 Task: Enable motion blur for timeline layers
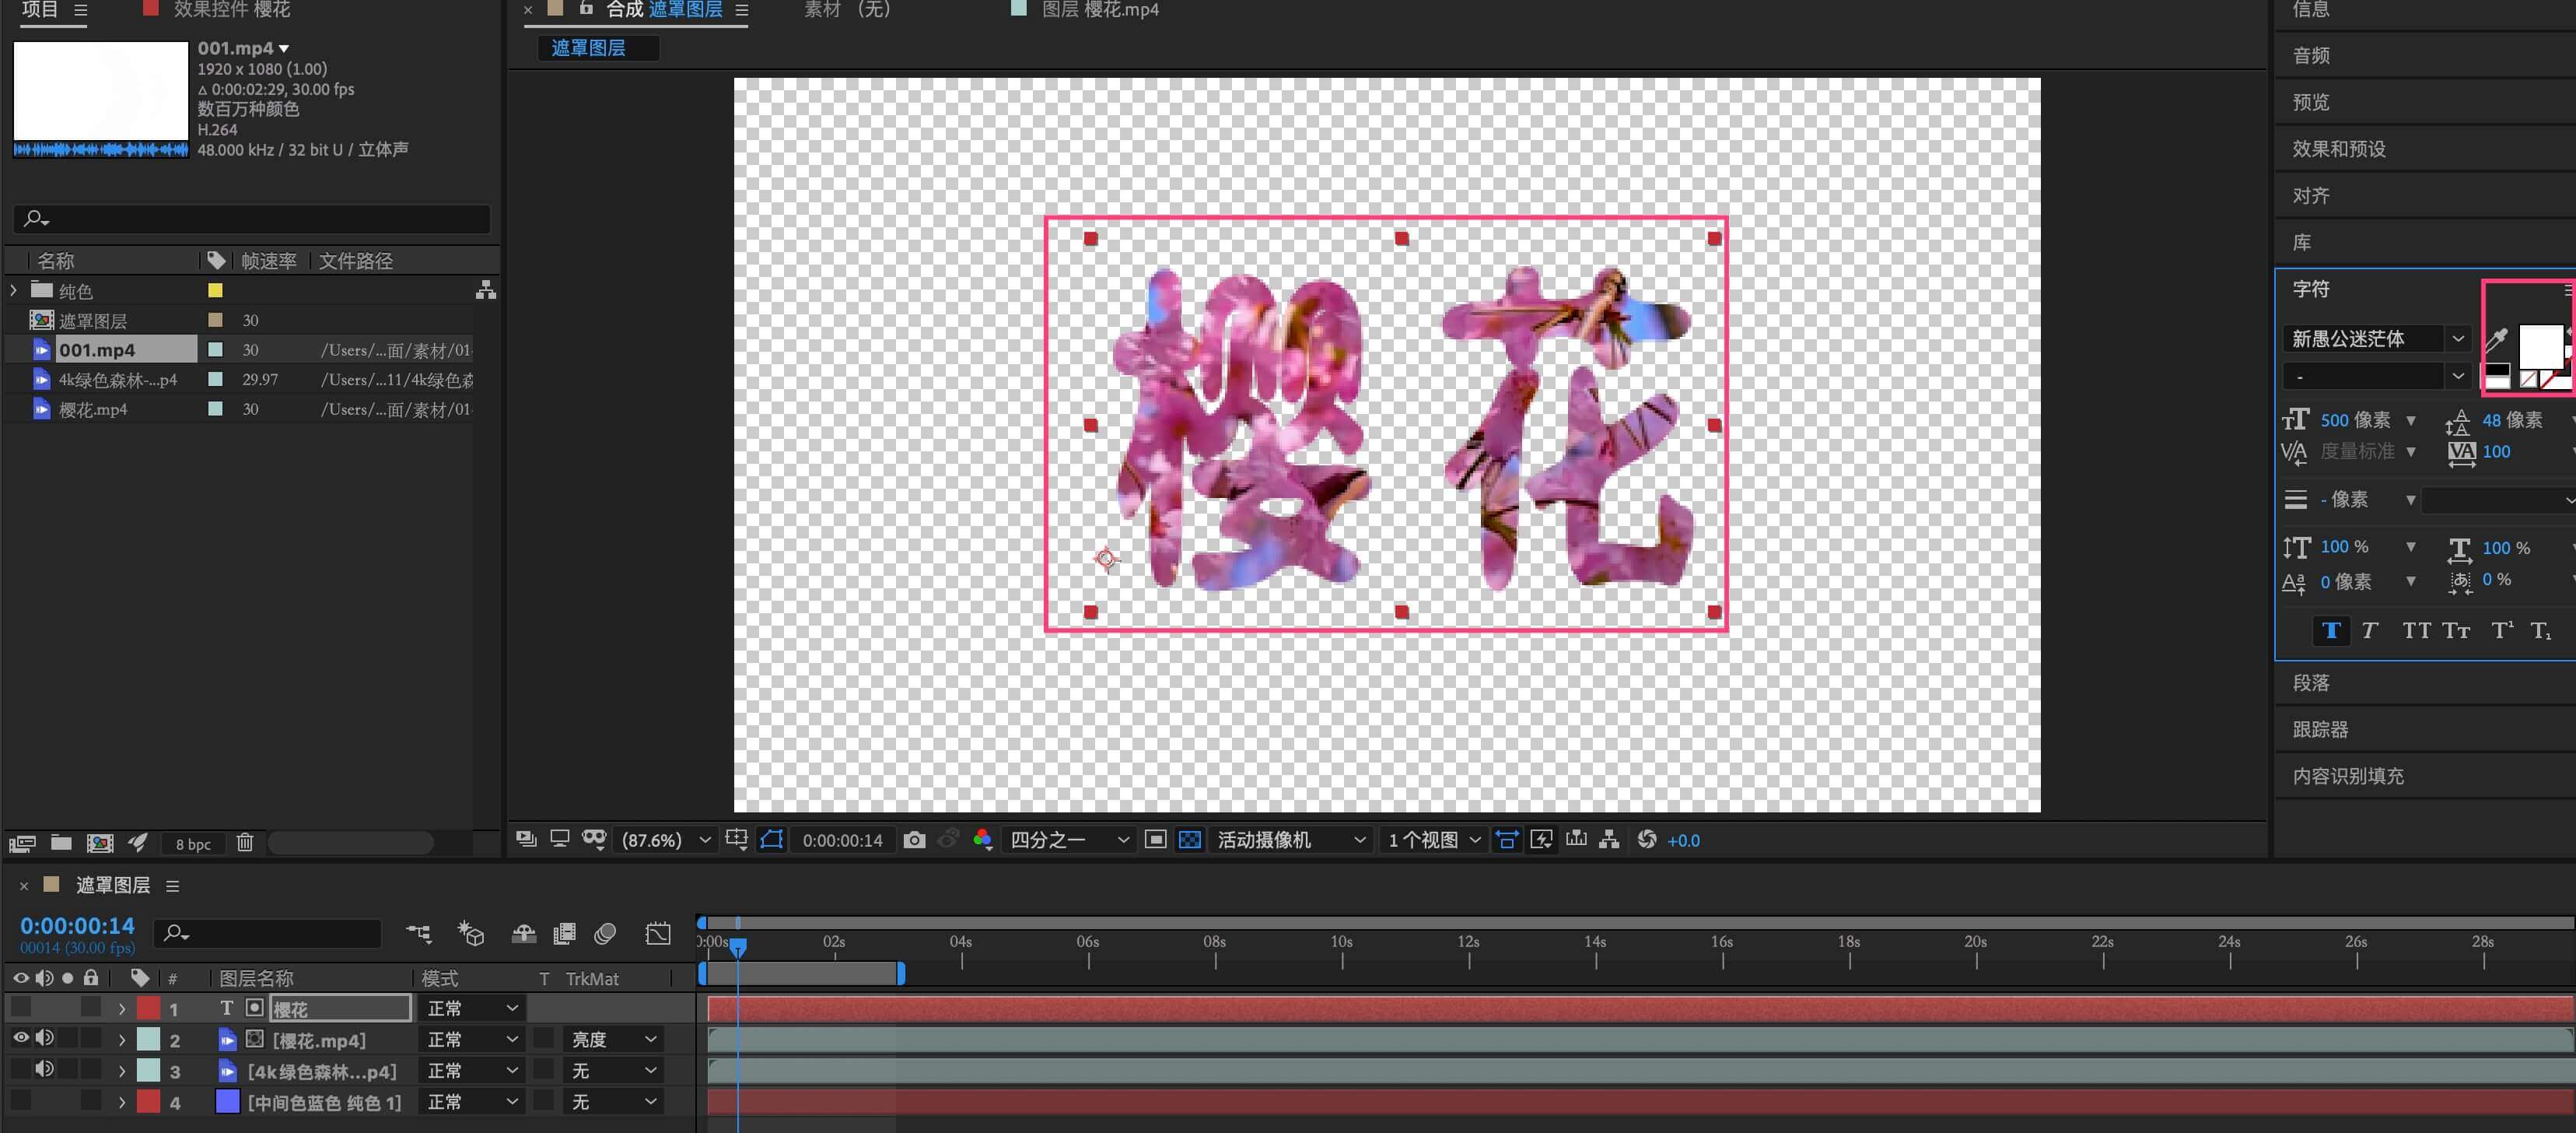tap(605, 934)
